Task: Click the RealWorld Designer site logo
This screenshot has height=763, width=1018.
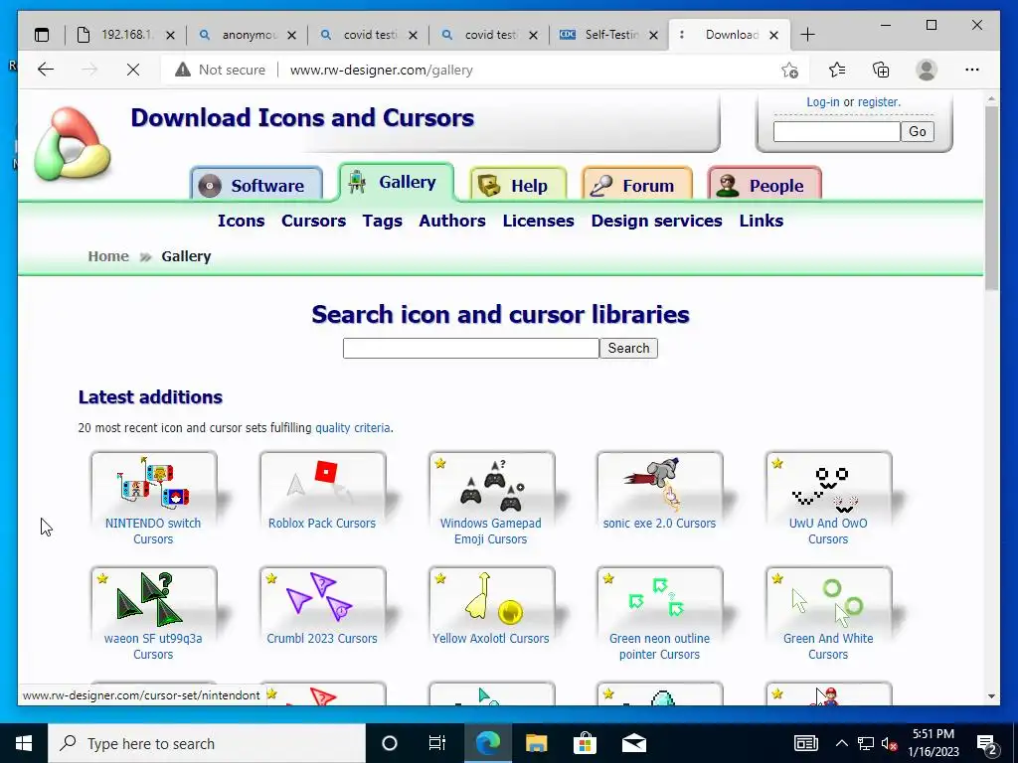Action: coord(72,144)
